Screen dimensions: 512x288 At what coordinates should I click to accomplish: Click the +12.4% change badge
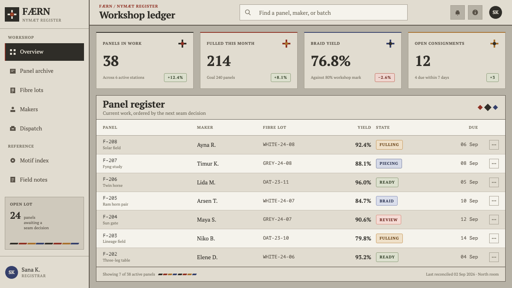tap(175, 78)
